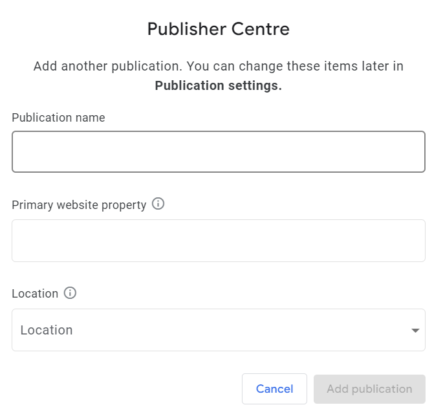The height and width of the screenshot is (405, 443).
Task: Place cursor in the empty website property field
Action: click(218, 241)
